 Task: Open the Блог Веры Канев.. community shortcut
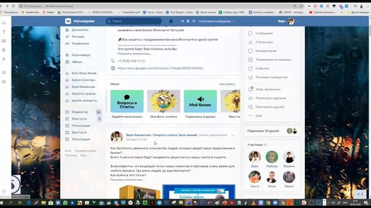84,73
